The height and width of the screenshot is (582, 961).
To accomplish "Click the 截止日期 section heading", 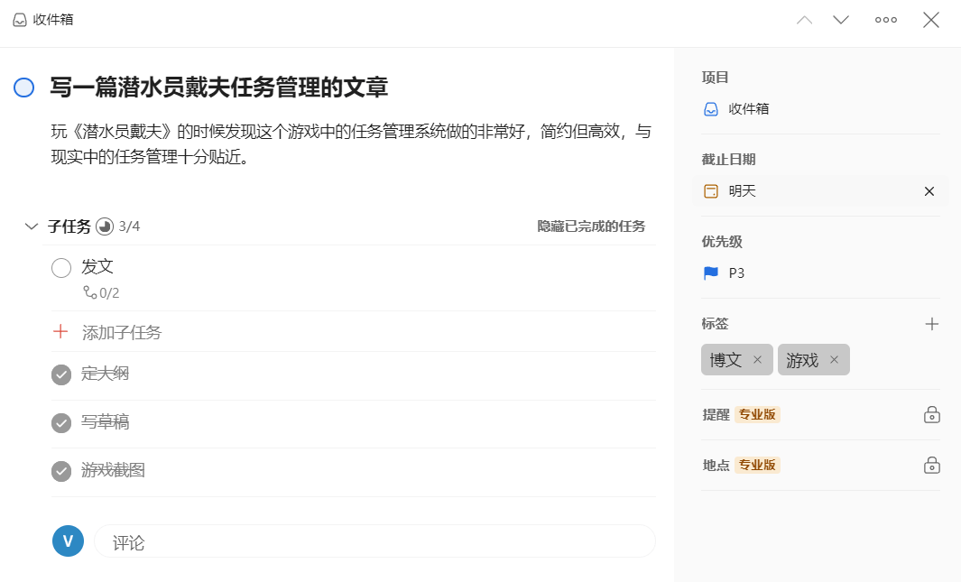I will pos(729,160).
